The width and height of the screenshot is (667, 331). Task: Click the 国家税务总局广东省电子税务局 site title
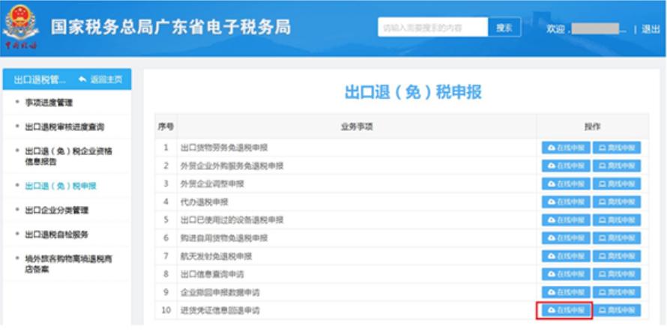coord(171,27)
